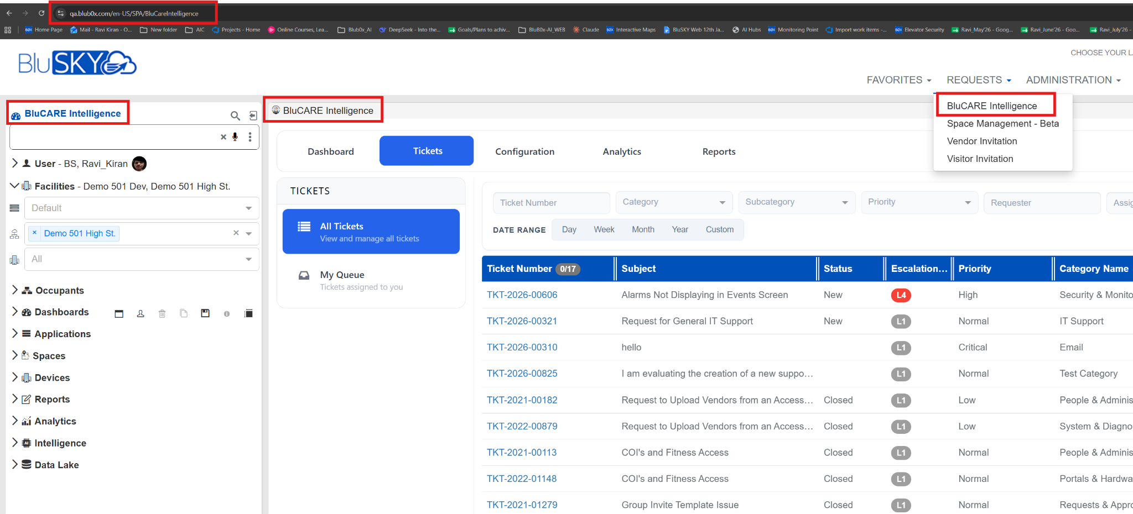This screenshot has width=1133, height=514.
Task: Click the browser back arrow
Action: (9, 13)
